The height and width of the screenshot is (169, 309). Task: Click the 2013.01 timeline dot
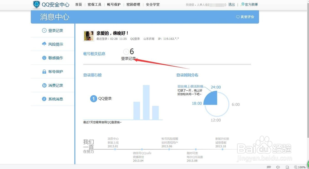115,149
